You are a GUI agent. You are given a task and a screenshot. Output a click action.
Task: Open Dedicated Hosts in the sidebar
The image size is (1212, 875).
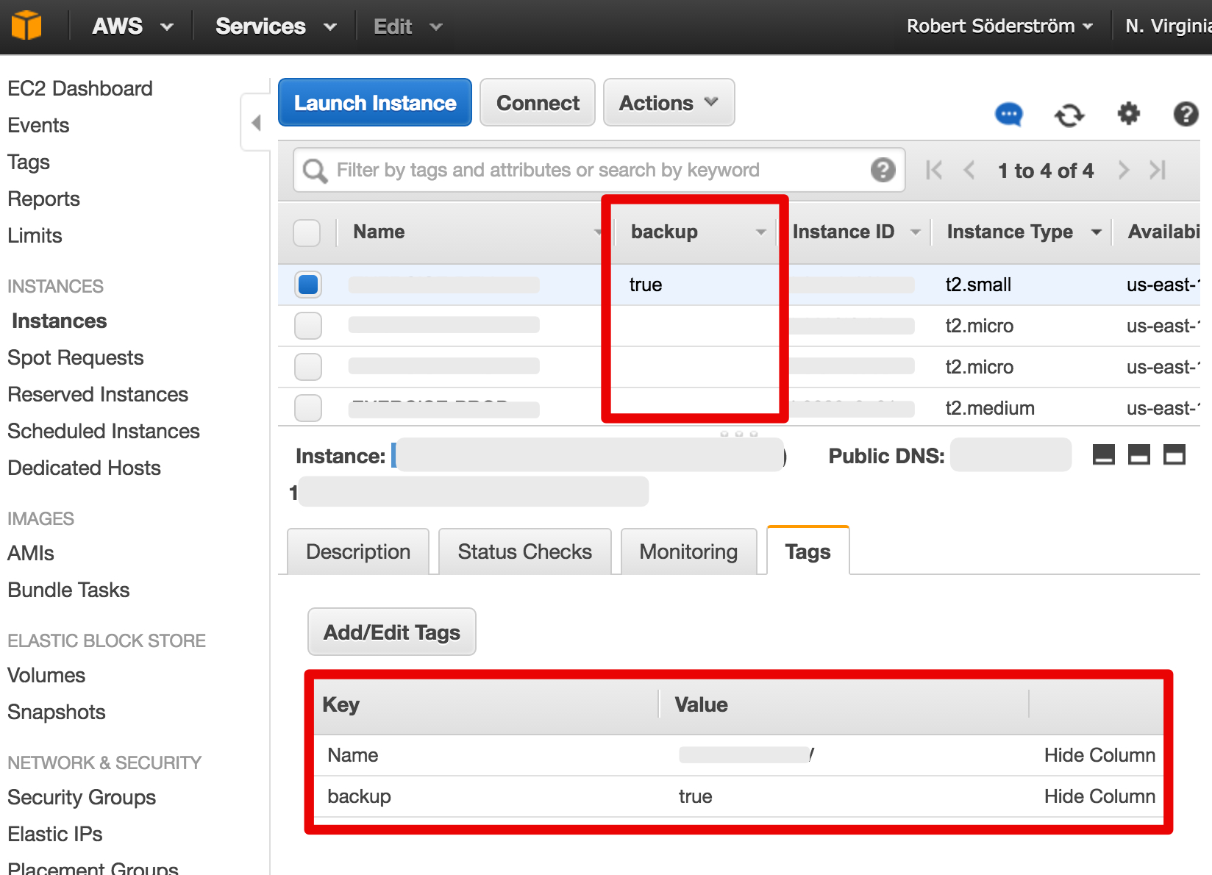(x=84, y=468)
